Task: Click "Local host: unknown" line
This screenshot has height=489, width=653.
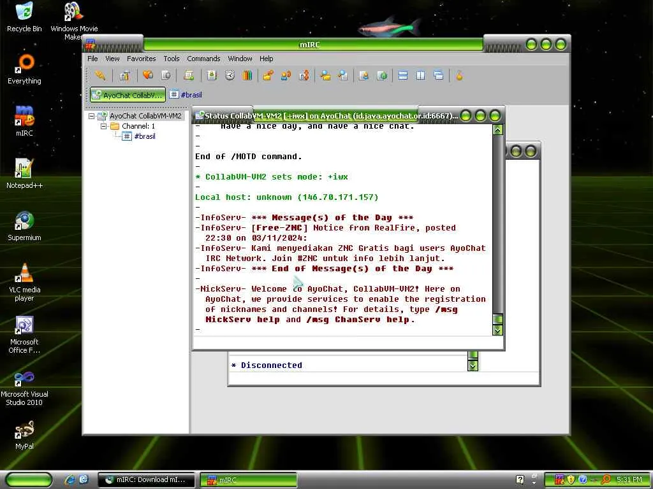Action: (286, 197)
